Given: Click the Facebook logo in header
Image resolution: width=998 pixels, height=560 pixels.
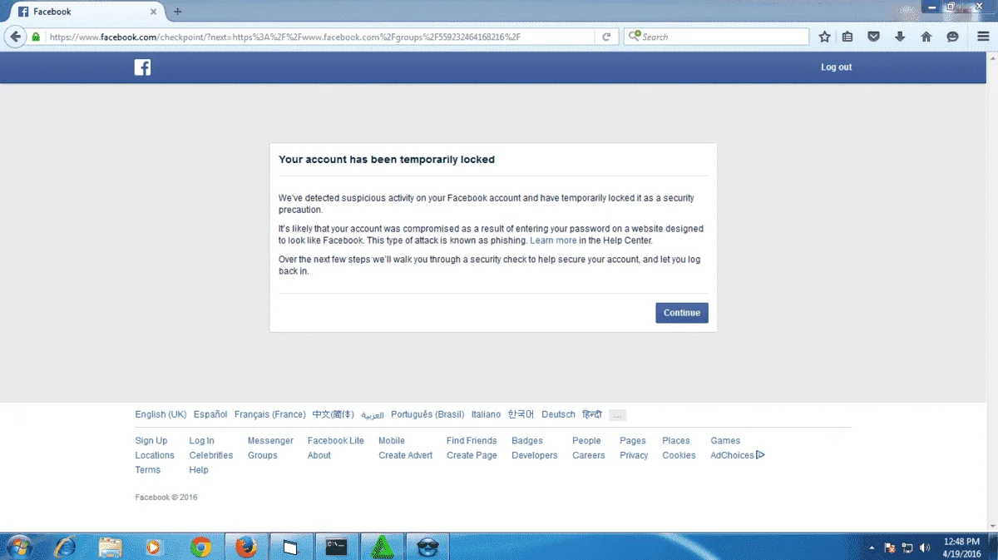Looking at the screenshot, I should (x=142, y=67).
